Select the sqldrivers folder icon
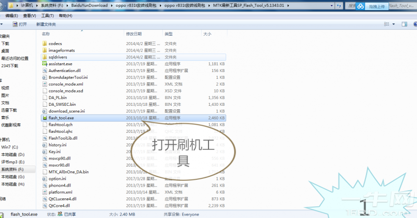417x218 pixels. (x=45, y=57)
